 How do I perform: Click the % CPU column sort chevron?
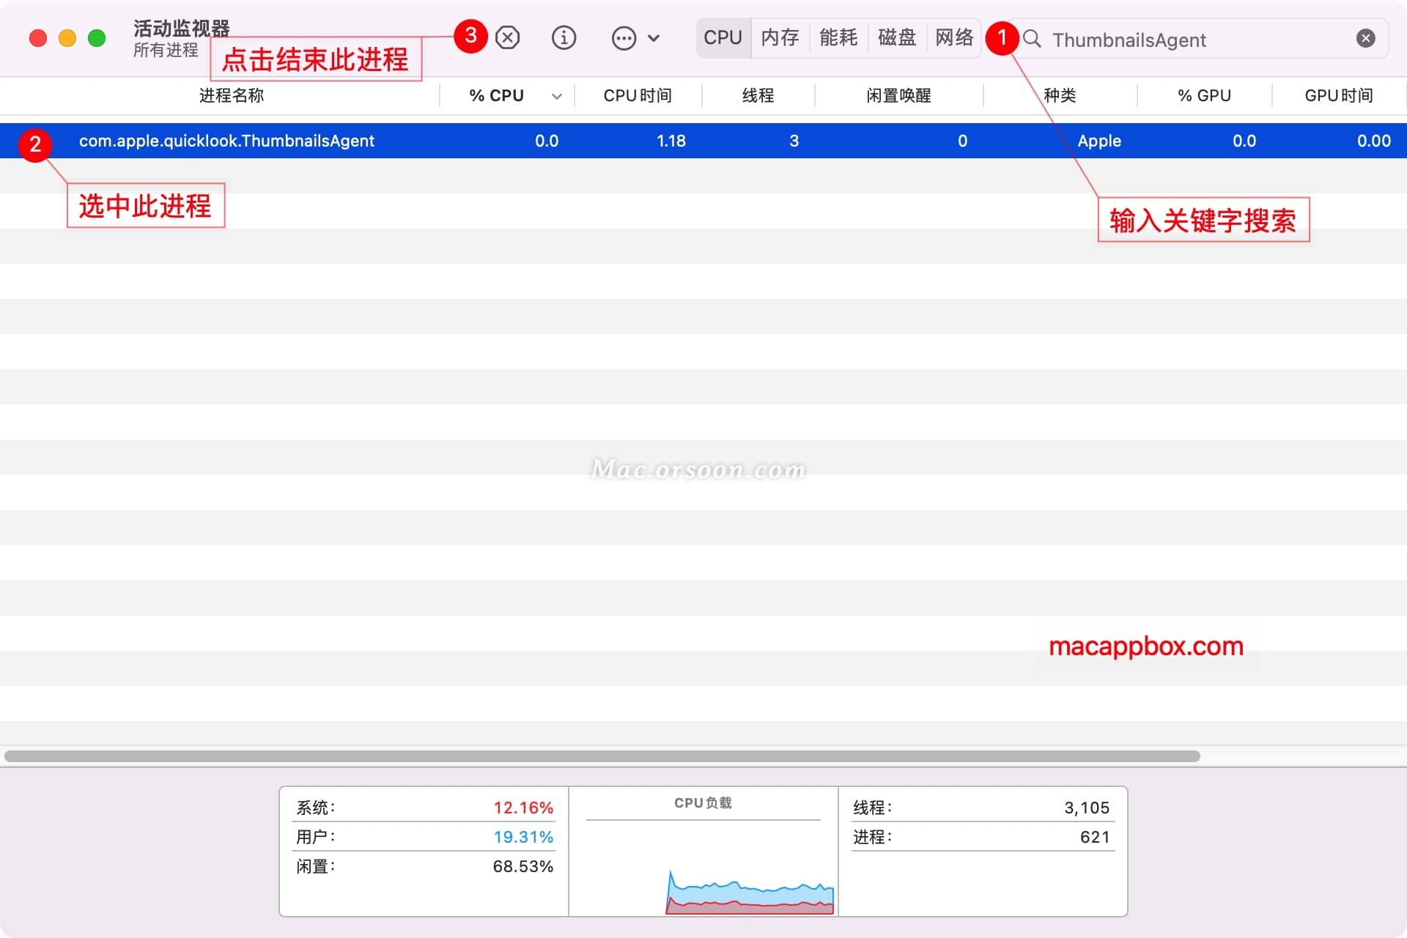(x=557, y=96)
